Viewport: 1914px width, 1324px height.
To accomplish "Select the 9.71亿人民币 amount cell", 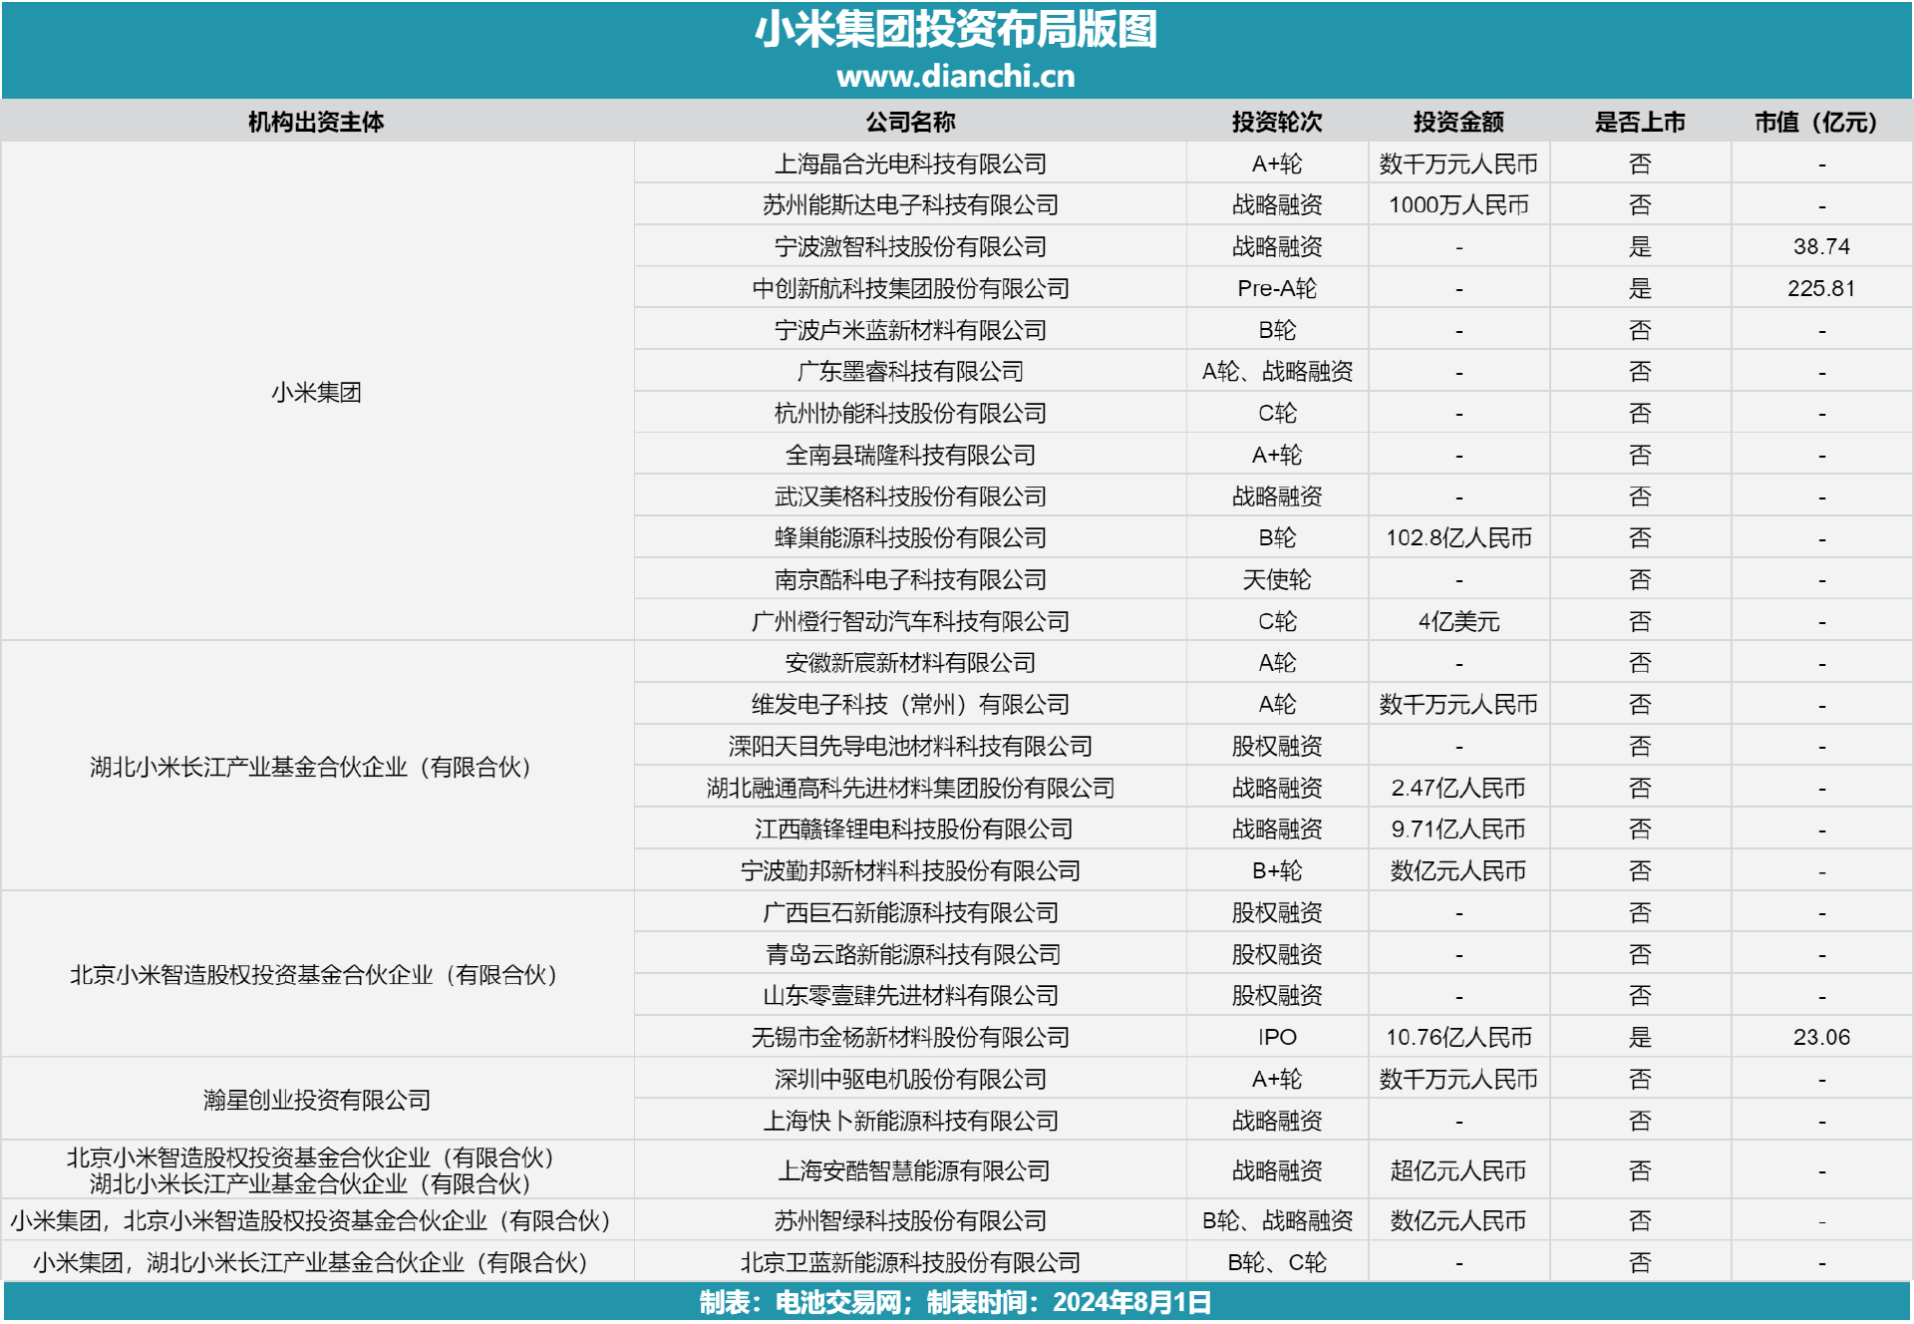I will [x=1458, y=828].
